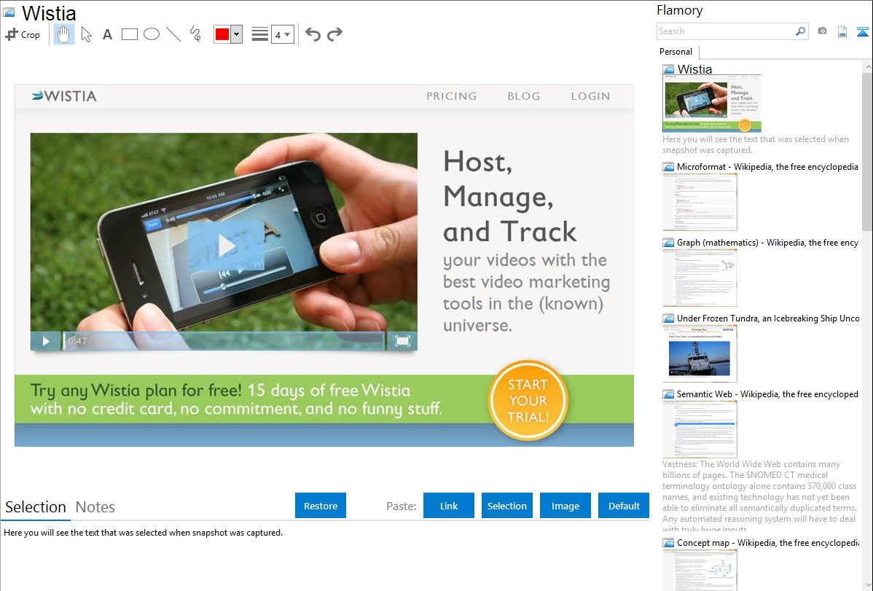Open the Graph (mathematics) snapshot thumbnail

point(700,278)
